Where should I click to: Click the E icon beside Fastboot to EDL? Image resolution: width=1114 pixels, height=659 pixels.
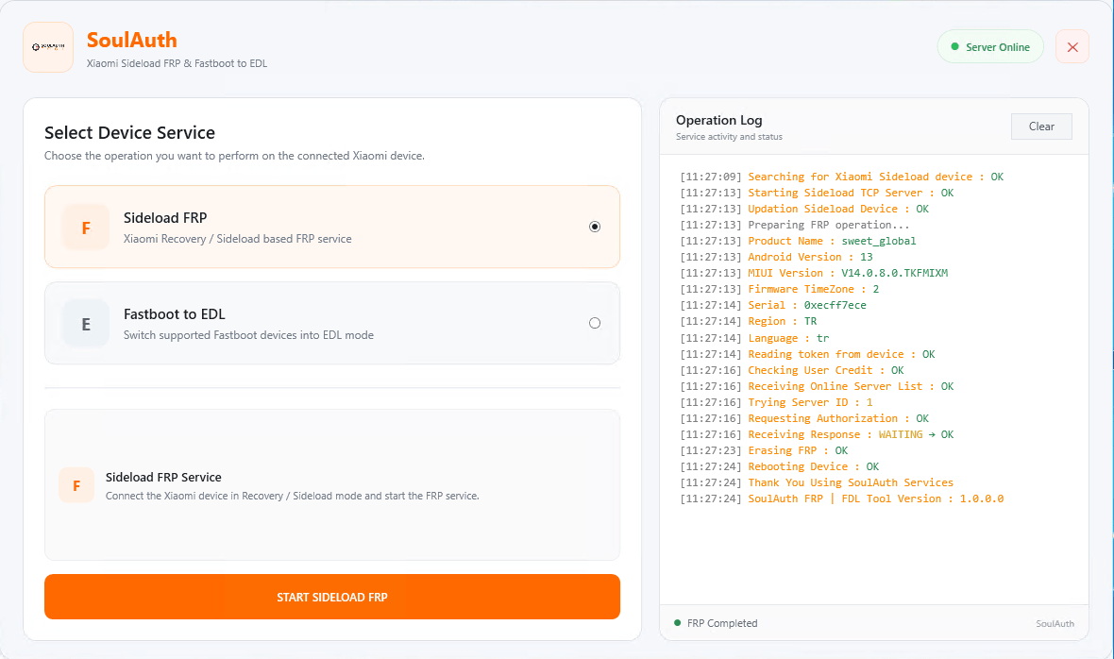(86, 324)
